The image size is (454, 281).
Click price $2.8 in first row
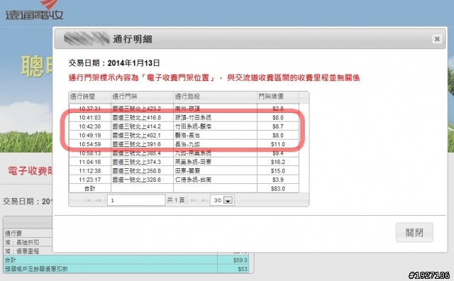click(278, 109)
